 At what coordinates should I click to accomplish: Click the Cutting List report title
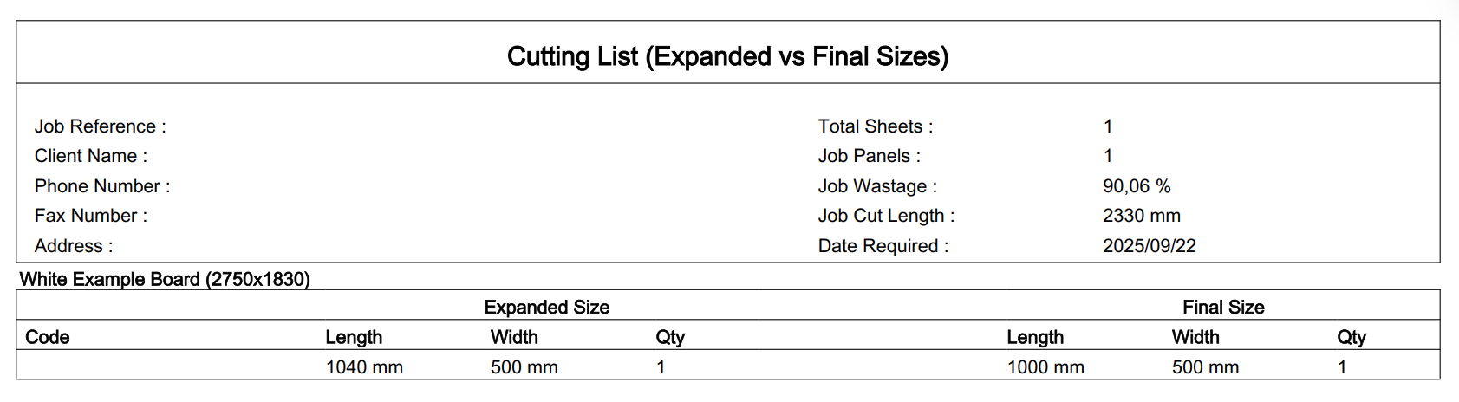(x=727, y=56)
